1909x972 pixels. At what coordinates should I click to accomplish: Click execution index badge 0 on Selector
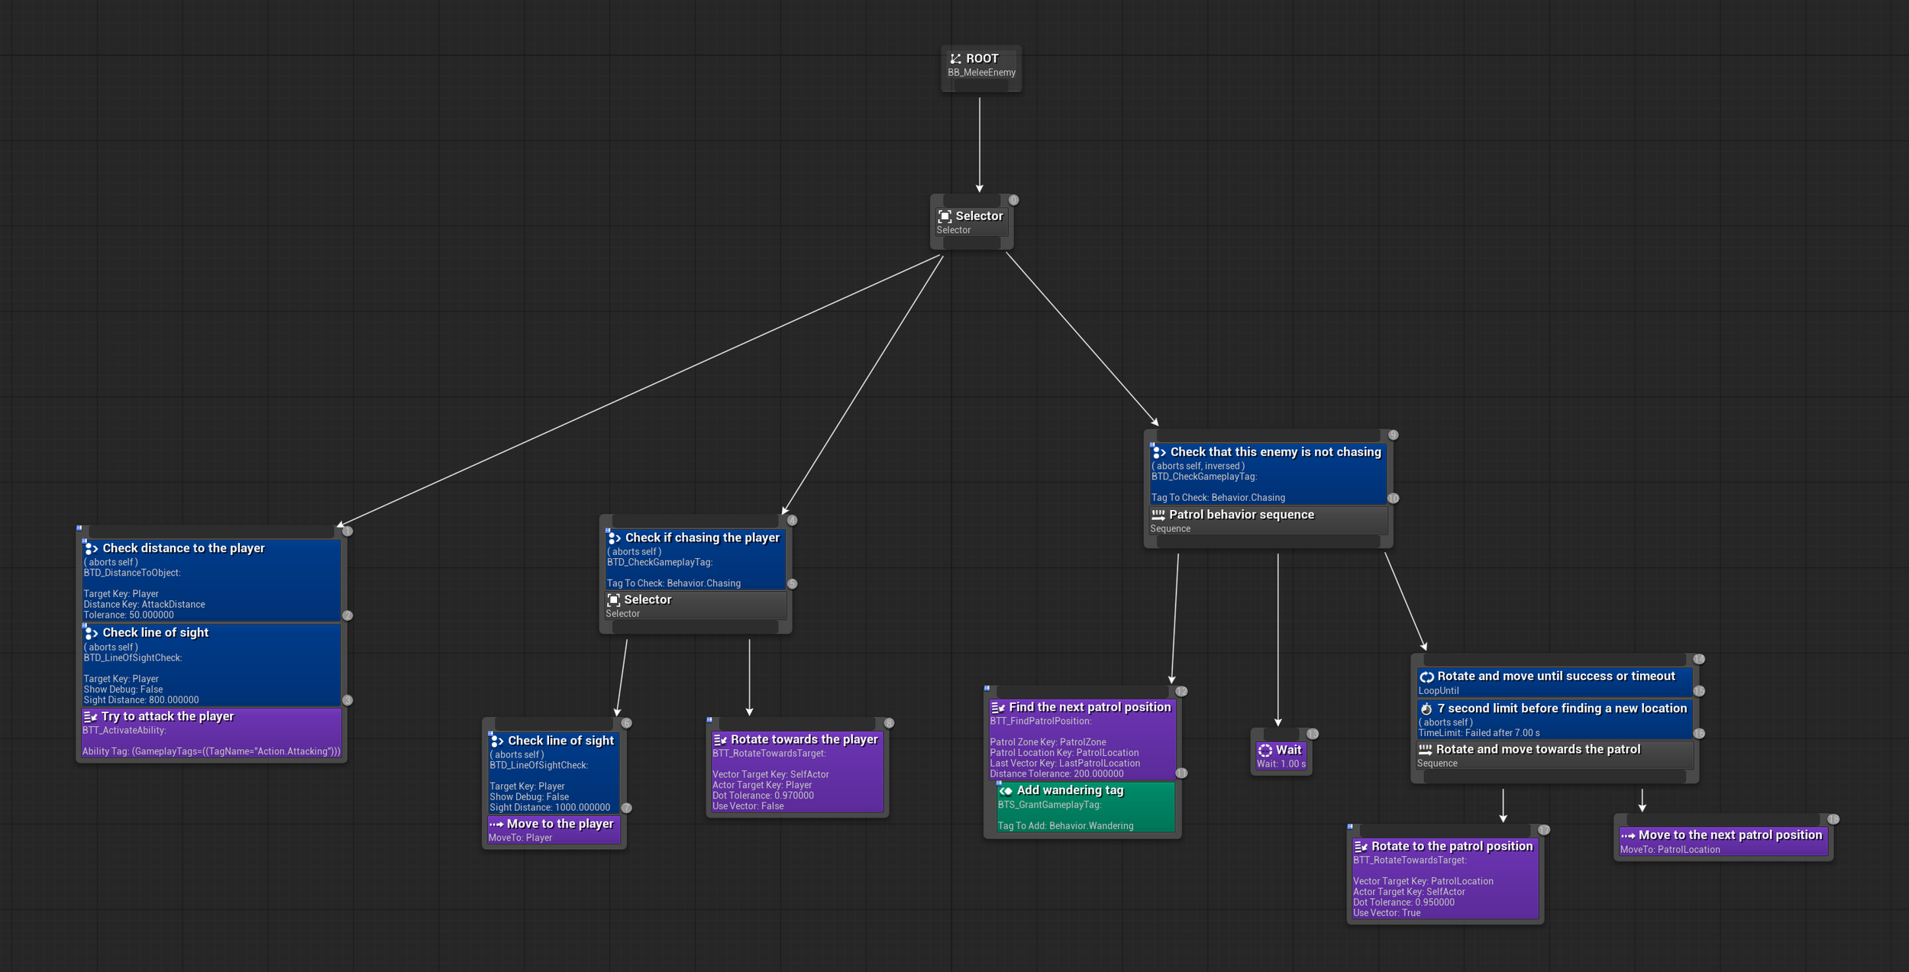[1013, 200]
